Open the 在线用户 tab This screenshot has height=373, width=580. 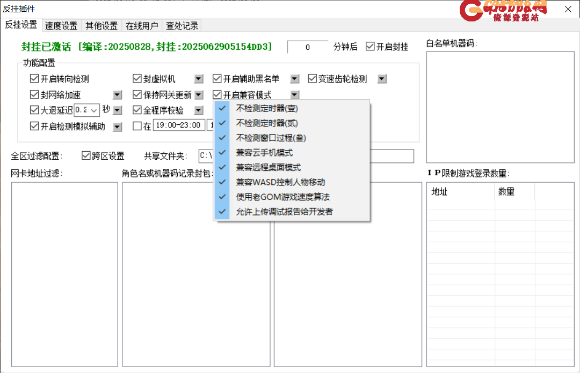(142, 26)
